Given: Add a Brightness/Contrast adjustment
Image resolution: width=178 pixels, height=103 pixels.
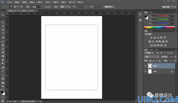Looking at the screenshot, I should [151, 38].
